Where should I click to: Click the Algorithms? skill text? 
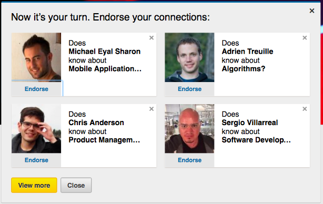[x=244, y=69]
